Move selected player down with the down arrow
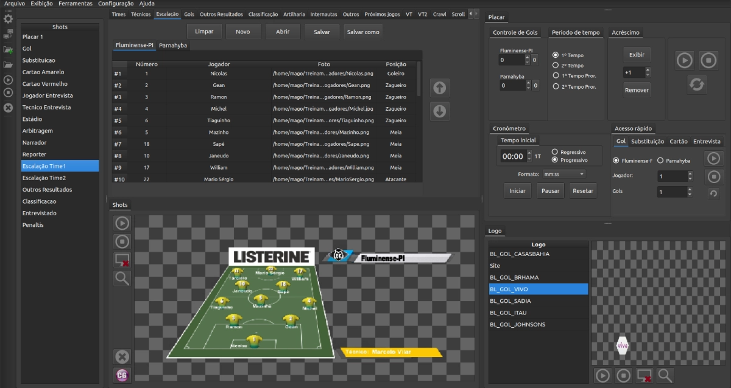Screen dimensions: 731x388 click(439, 111)
